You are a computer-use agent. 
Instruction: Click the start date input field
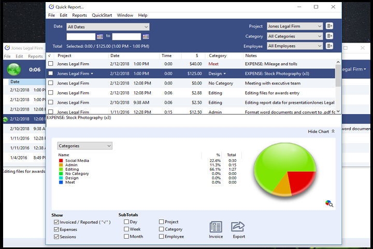pos(81,36)
